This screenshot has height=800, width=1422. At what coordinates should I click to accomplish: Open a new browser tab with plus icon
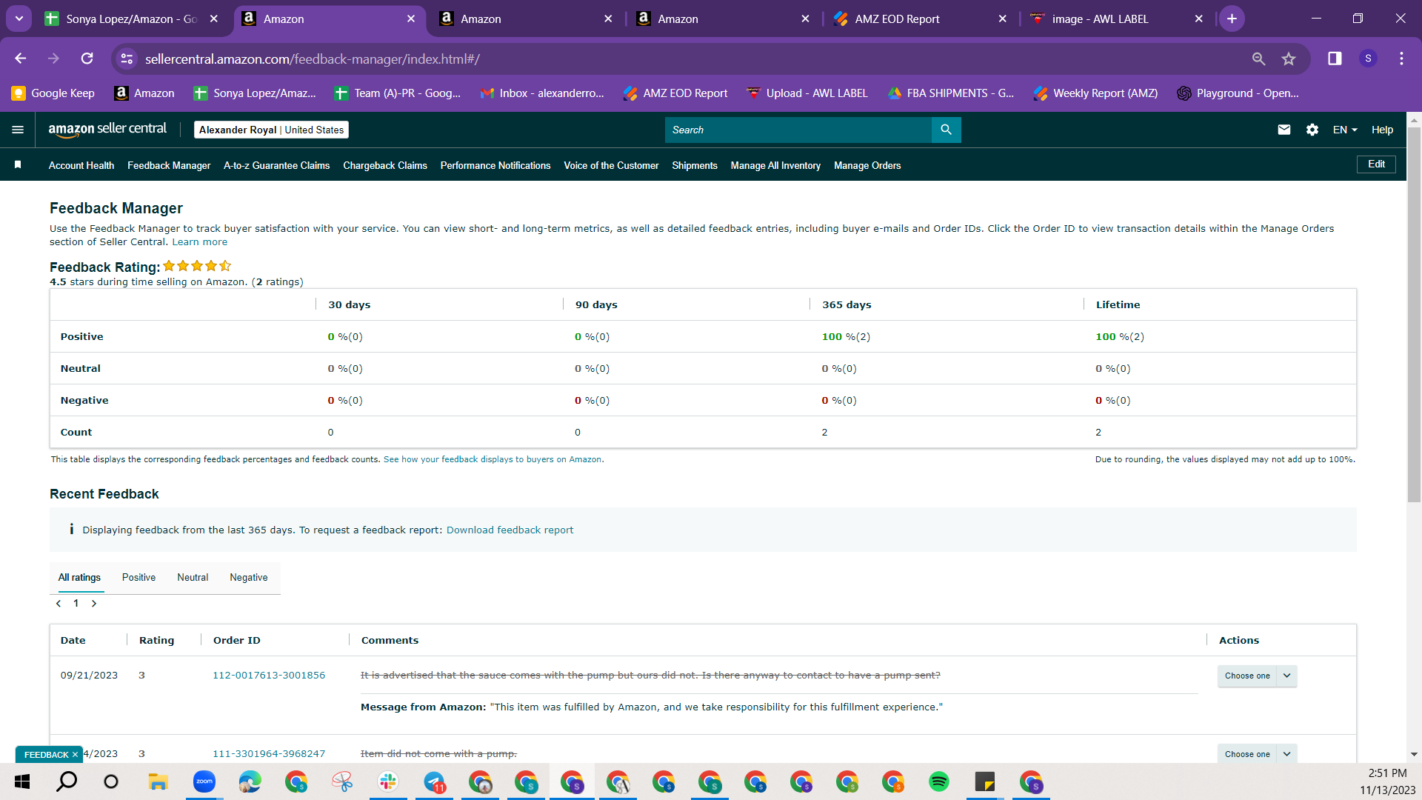(1232, 19)
